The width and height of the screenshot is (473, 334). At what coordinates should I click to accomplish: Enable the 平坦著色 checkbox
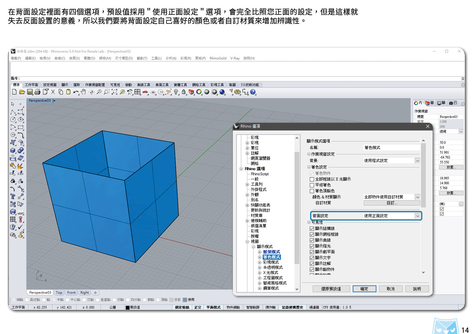click(312, 185)
